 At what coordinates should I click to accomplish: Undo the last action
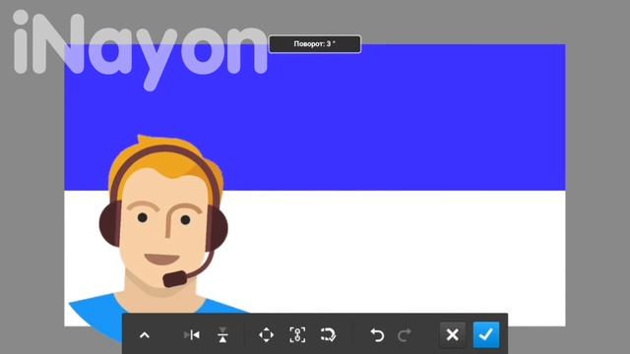377,334
